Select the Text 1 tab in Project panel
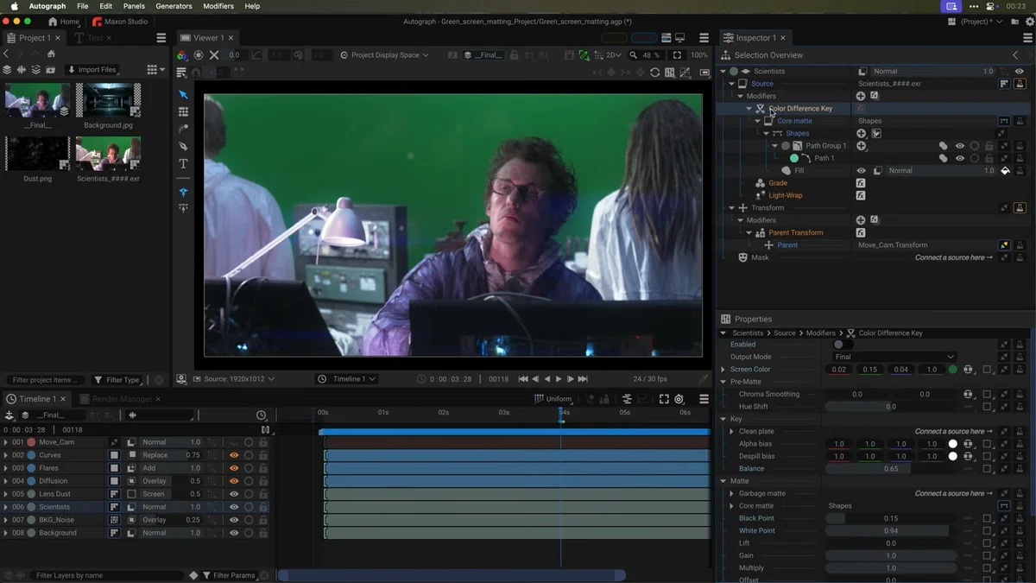 coord(94,38)
